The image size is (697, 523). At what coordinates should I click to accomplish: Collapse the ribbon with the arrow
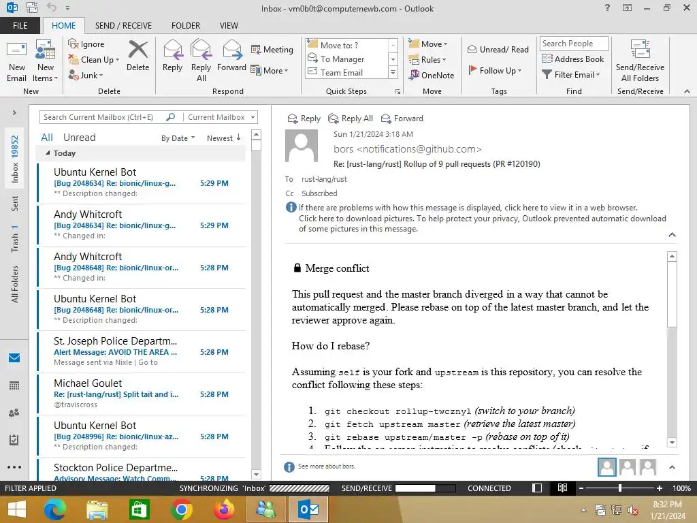[x=687, y=91]
